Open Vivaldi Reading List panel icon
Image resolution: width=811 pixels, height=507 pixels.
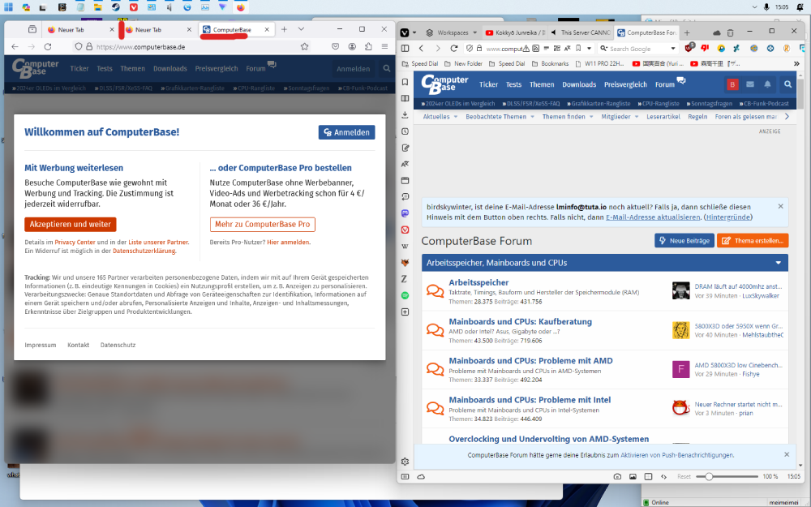(405, 98)
